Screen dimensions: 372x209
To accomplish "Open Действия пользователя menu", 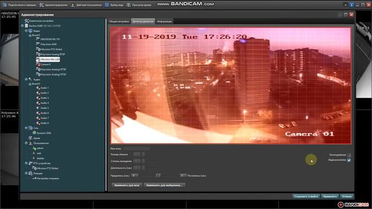I will [x=87, y=5].
